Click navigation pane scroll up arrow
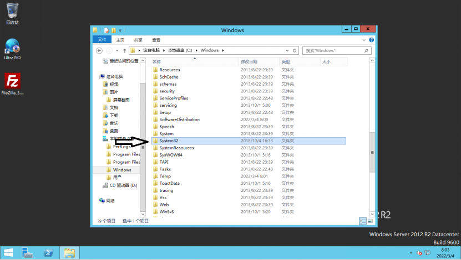 [x=143, y=60]
